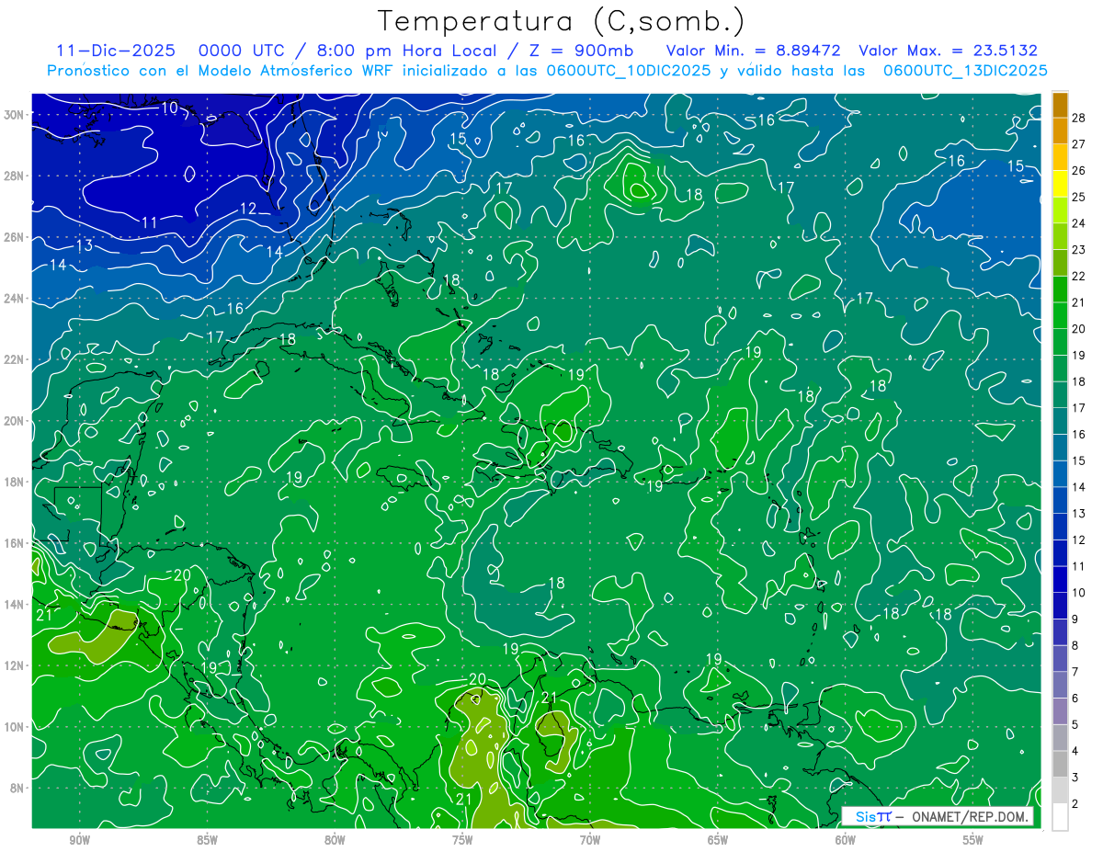Click the "10N" latitude axis label
1103x852 pixels.
(14, 727)
